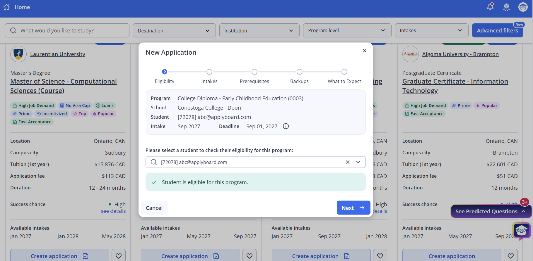The image size is (533, 261).
Task: Click the Top tag on Laurentian card
Action: point(80,114)
